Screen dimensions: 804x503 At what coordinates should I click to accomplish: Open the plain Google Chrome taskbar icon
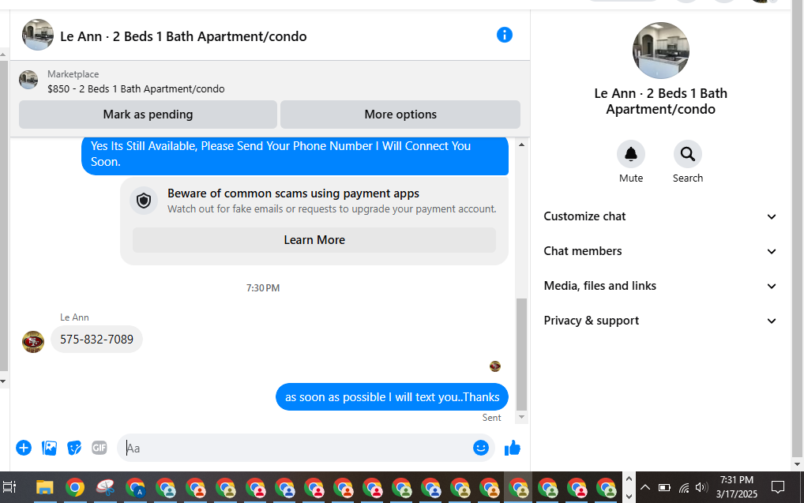tap(75, 487)
